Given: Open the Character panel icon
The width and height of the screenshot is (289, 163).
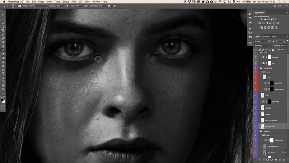Looking at the screenshot, I should tap(250, 23).
